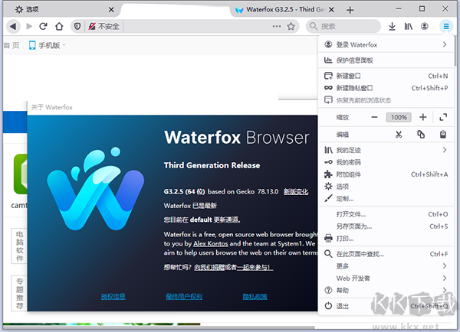The image size is (460, 332).
Task: Open 我的密码 menu item
Action: 386,162
